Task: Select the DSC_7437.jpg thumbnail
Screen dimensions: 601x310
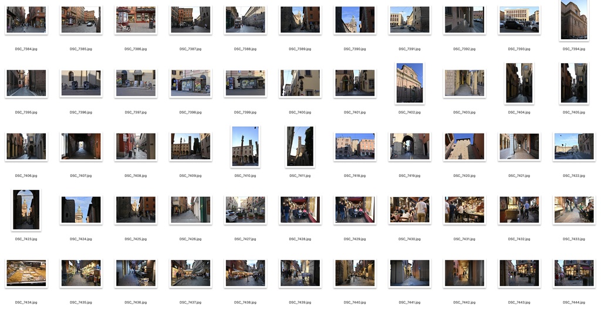Action: (x=191, y=273)
